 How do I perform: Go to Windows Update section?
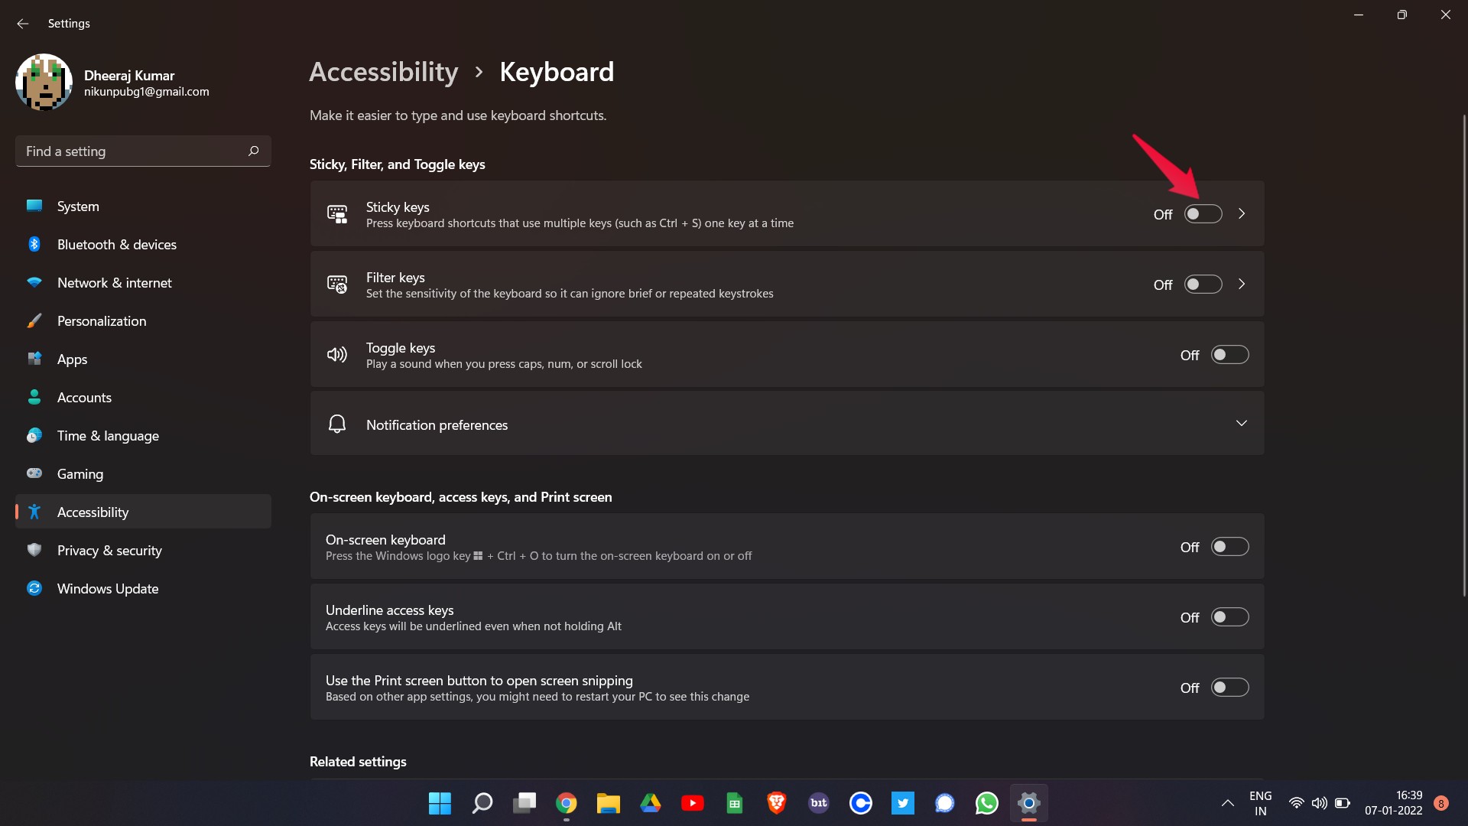pyautogui.click(x=108, y=589)
